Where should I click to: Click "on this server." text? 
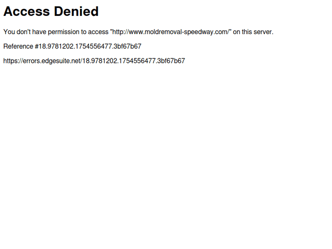[253, 32]
